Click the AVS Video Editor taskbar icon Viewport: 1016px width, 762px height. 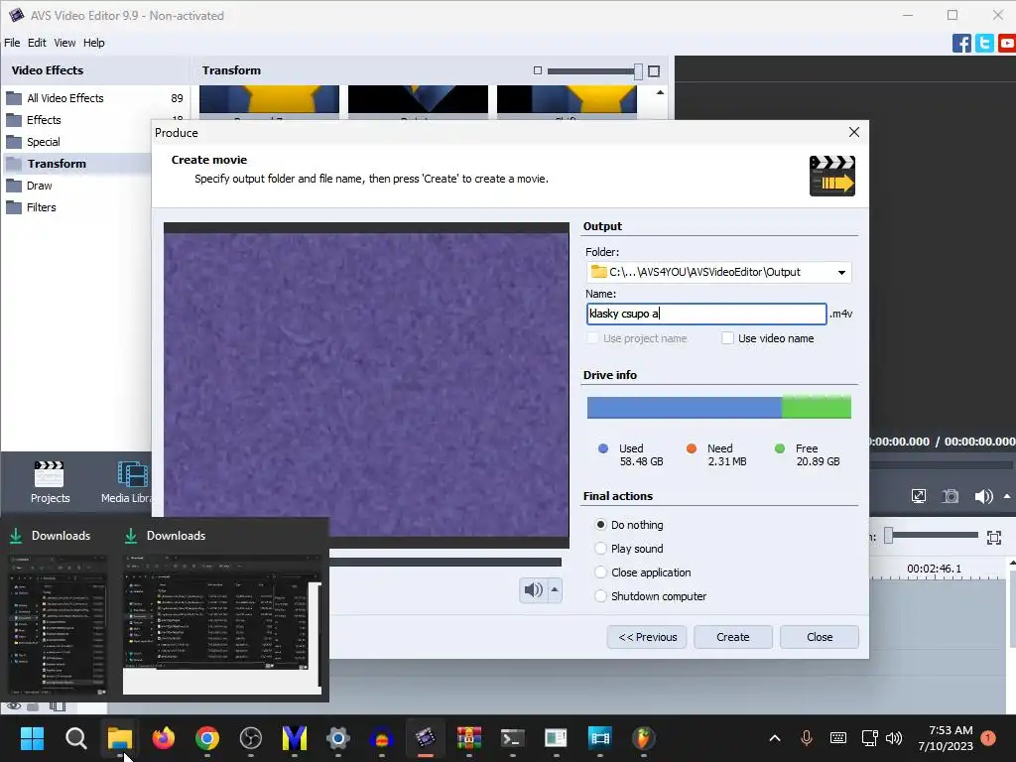pos(425,738)
